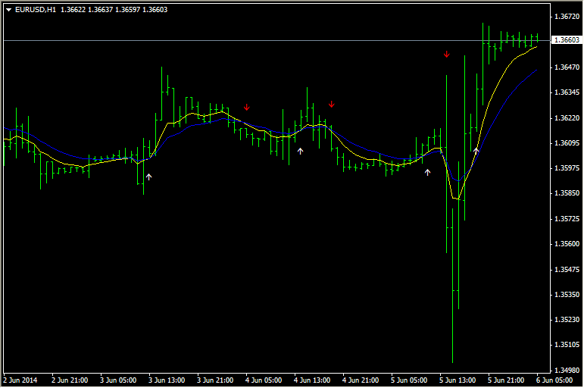
Task: Click the 1.35475 price scale label
Action: [x=567, y=270]
